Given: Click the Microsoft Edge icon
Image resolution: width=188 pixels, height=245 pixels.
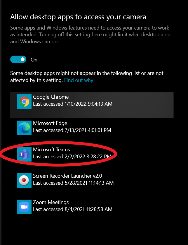Looking at the screenshot, I should (24, 128).
